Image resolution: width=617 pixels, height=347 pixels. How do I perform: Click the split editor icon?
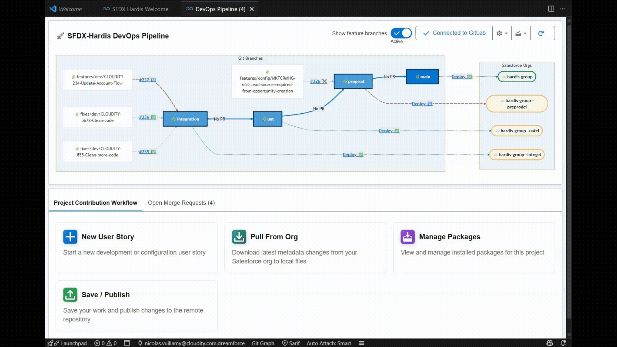[551, 9]
